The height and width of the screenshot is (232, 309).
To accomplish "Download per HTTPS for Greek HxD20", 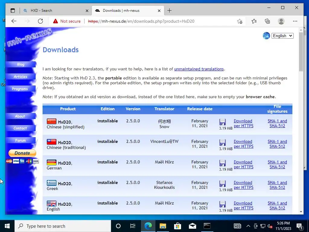I will click(x=244, y=185).
